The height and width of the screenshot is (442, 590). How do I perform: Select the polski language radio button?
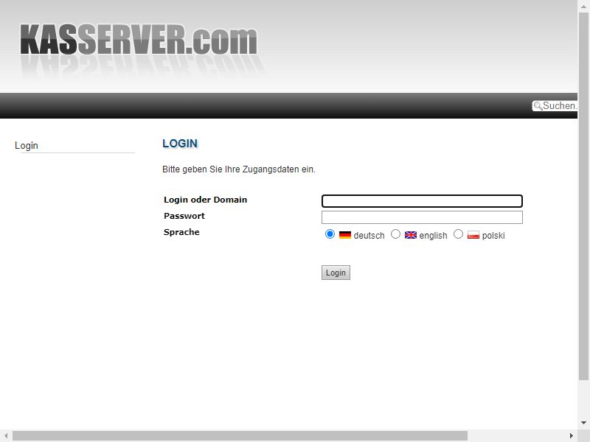[458, 234]
